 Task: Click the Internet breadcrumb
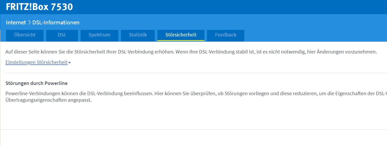[16, 23]
